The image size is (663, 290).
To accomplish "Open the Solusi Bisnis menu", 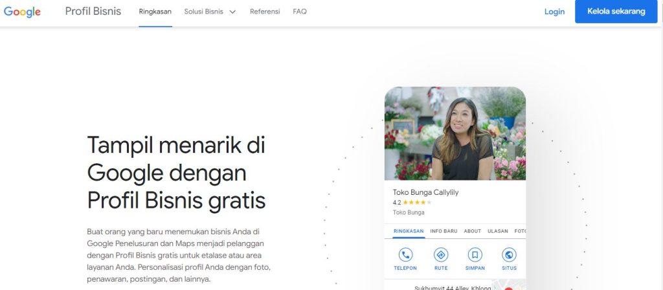I will (x=204, y=12).
